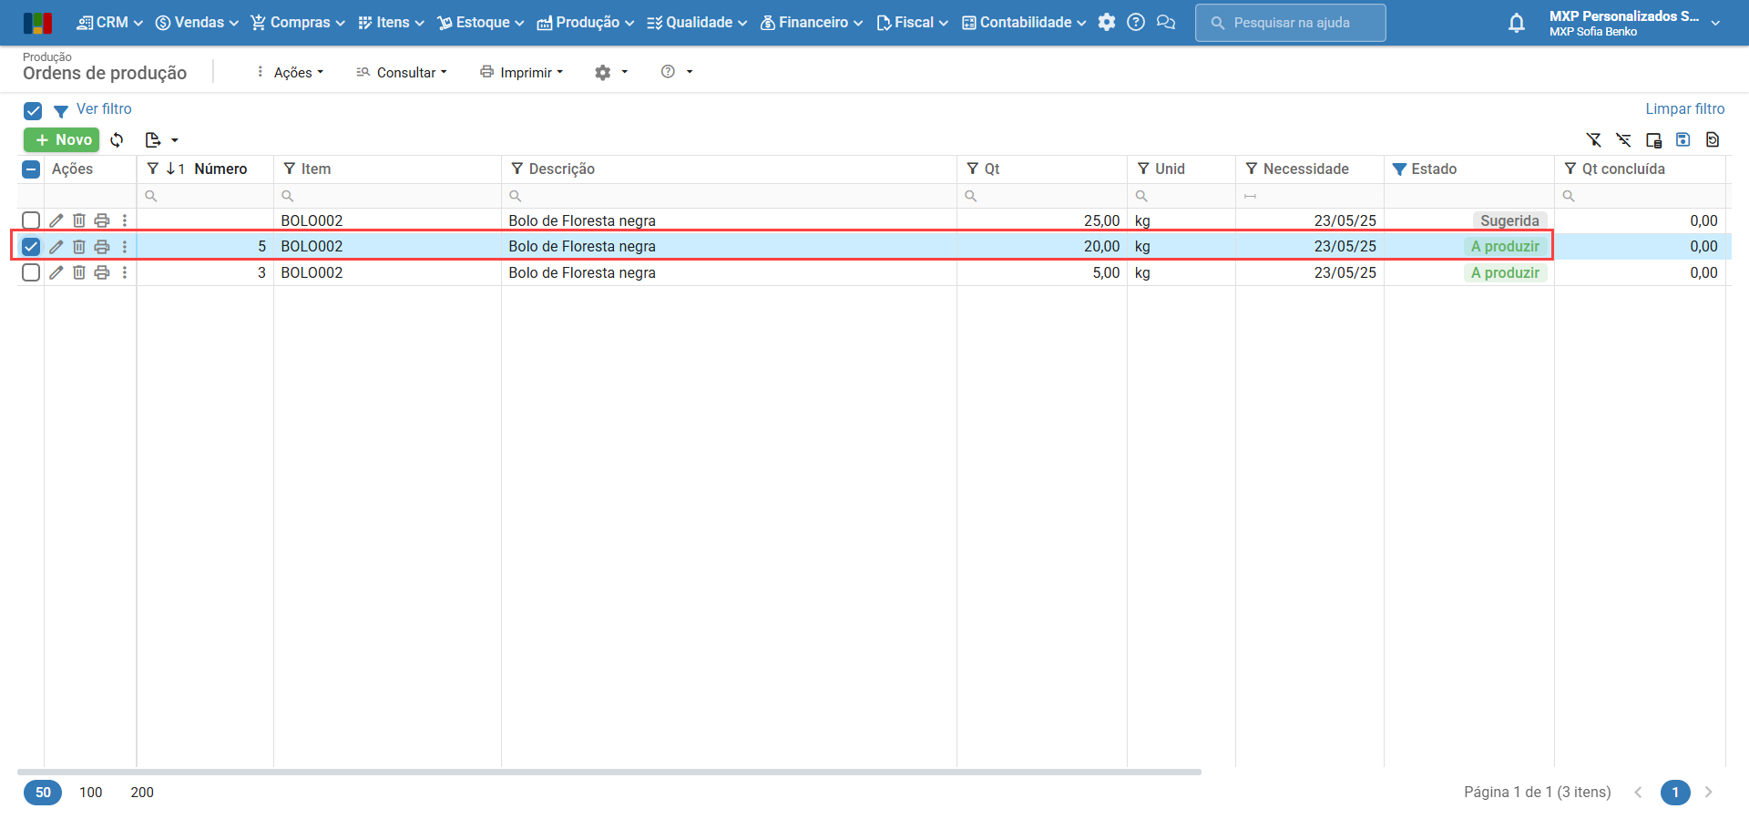This screenshot has width=1749, height=819.
Task: Open the Ações dropdown in page toolbar
Action: (290, 72)
